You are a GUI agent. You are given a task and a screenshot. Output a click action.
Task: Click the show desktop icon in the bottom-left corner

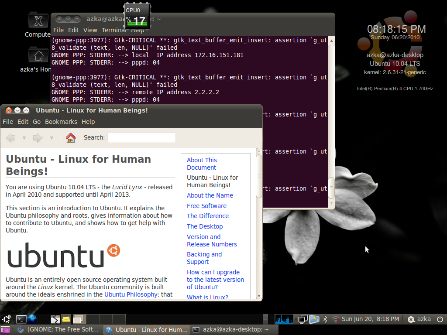tap(5, 330)
